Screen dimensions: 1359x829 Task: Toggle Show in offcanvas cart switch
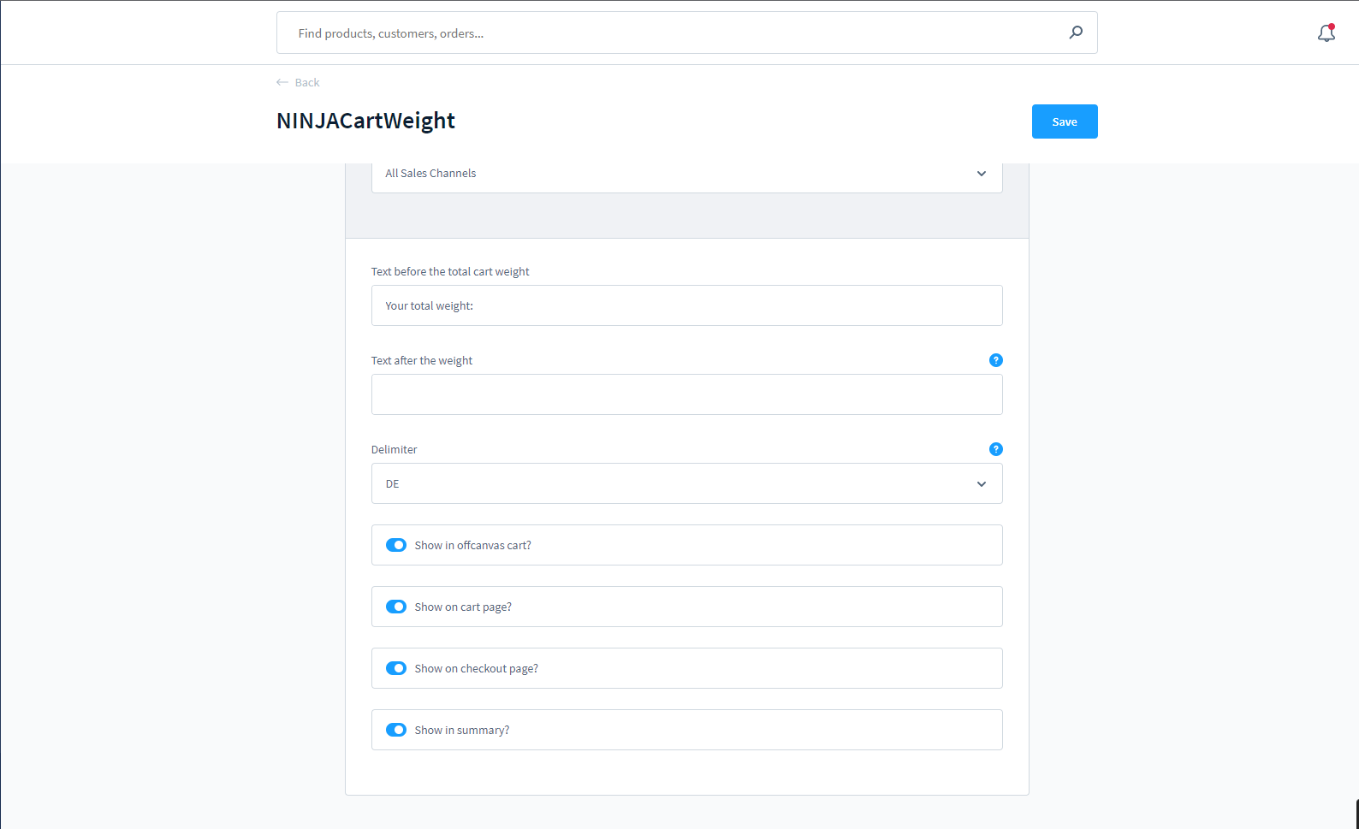pos(396,545)
